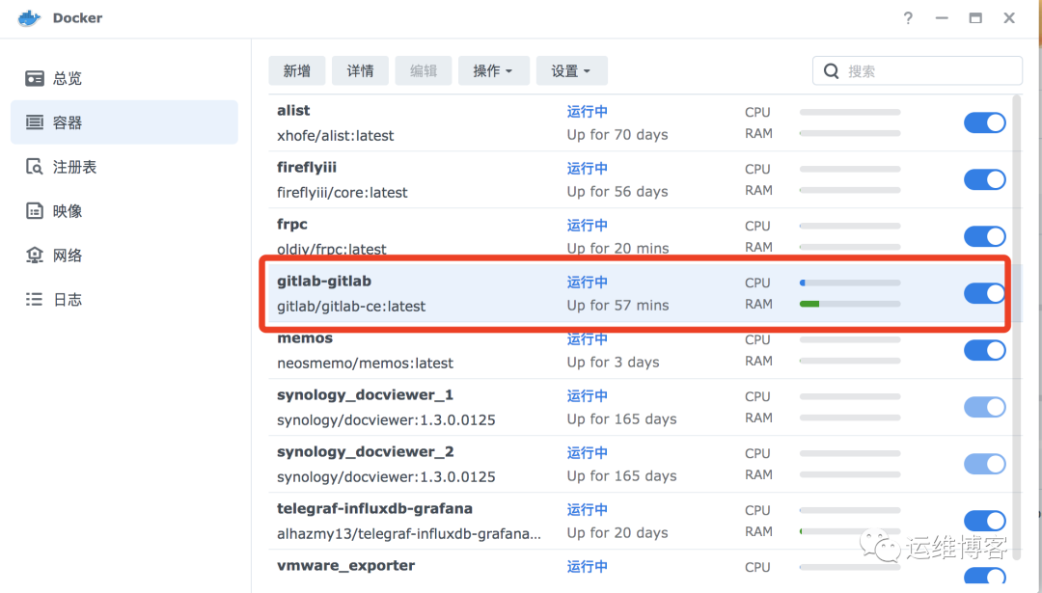Click the Docker whale logo icon
This screenshot has width=1042, height=593.
pos(29,18)
